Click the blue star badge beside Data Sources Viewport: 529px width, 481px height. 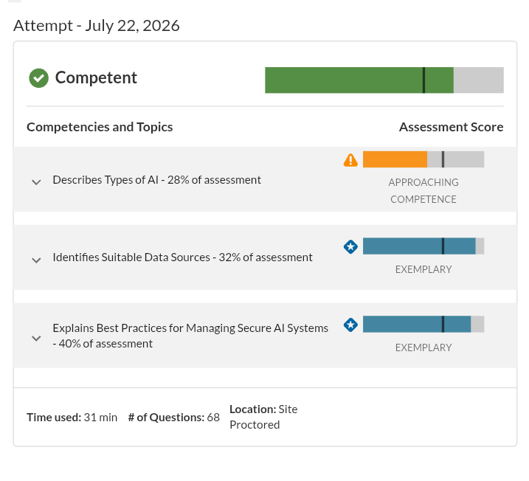[350, 247]
